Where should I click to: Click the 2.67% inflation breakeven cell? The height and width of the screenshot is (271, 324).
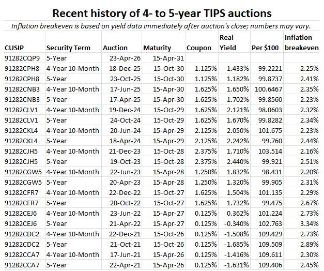[308, 203]
